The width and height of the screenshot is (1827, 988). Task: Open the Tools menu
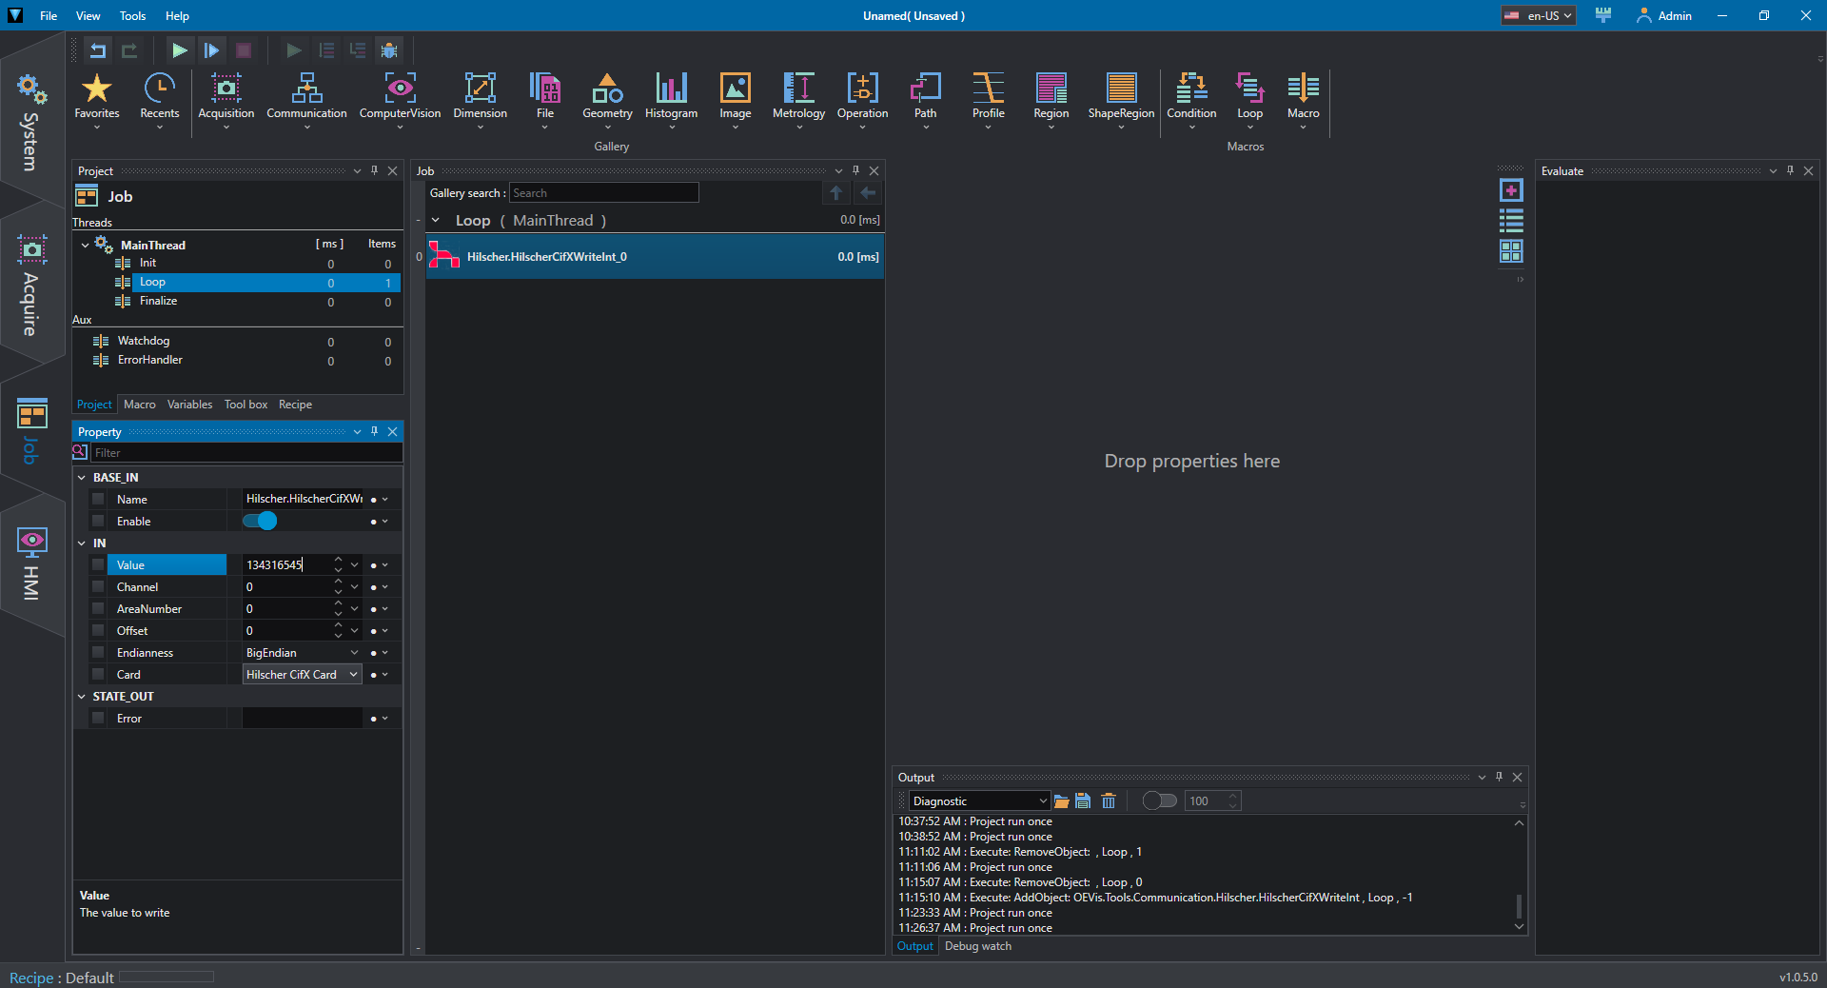[132, 16]
